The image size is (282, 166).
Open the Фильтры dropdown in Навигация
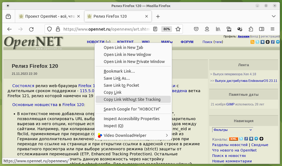coord(233,130)
